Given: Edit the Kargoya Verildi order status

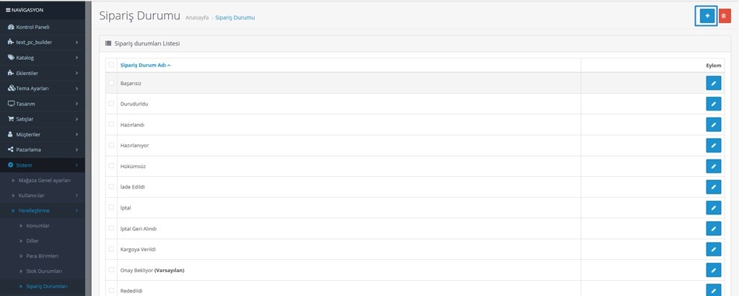Looking at the screenshot, I should click(713, 249).
